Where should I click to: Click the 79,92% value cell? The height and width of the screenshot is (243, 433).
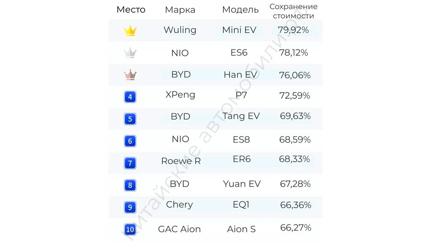click(293, 30)
